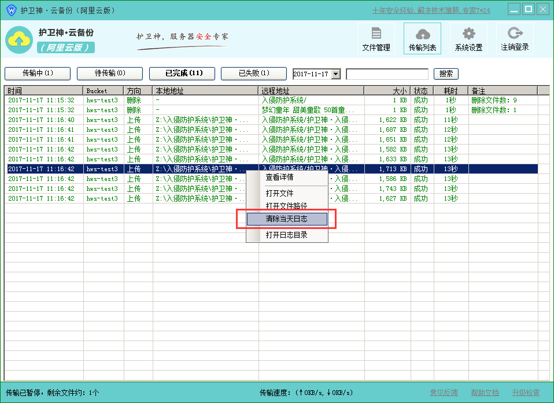Click the 传输速度 status bar readout

pyautogui.click(x=306, y=393)
